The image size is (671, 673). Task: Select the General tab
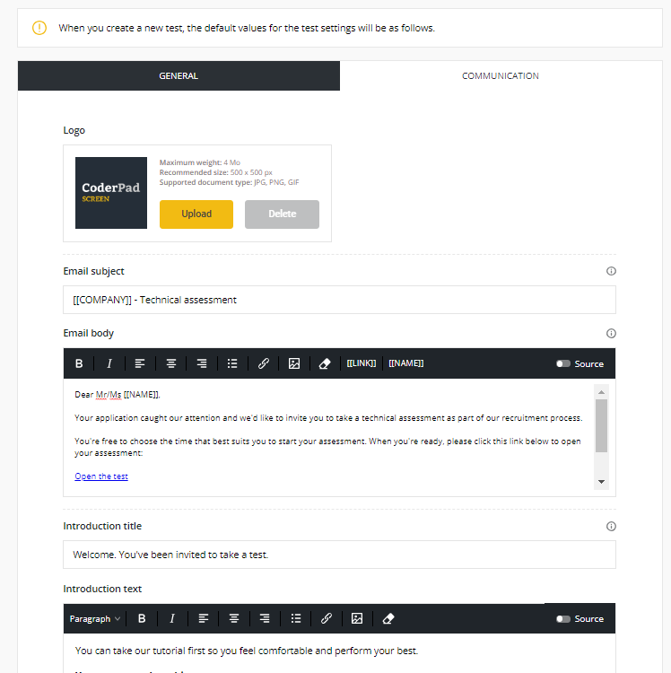point(179,76)
